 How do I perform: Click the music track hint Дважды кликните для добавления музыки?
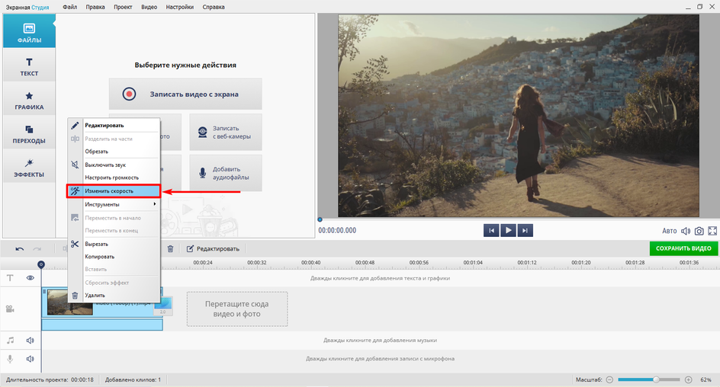(x=380, y=341)
